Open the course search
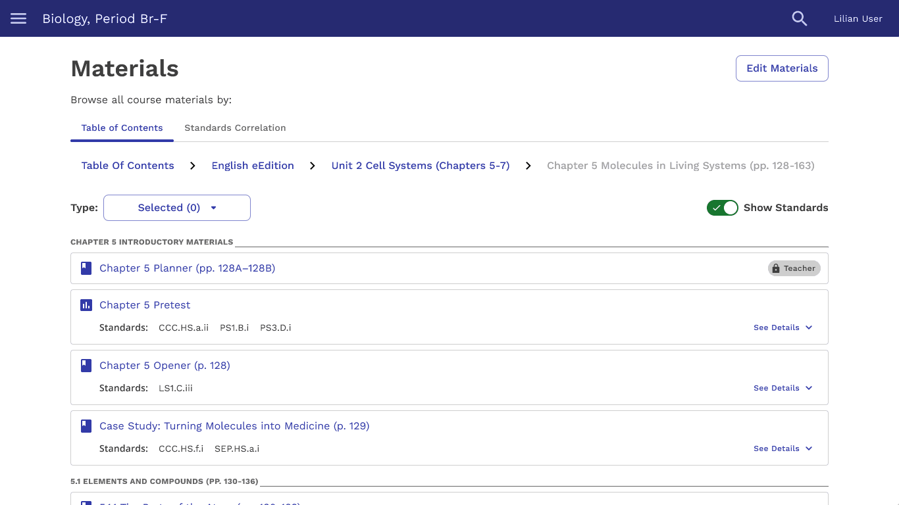This screenshot has width=899, height=505. 799,18
